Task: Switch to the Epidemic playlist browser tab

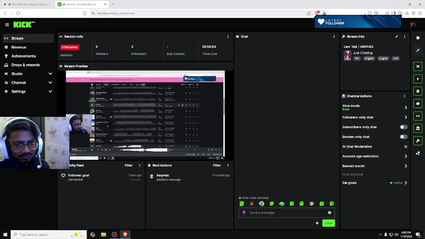Action: pos(27,4)
